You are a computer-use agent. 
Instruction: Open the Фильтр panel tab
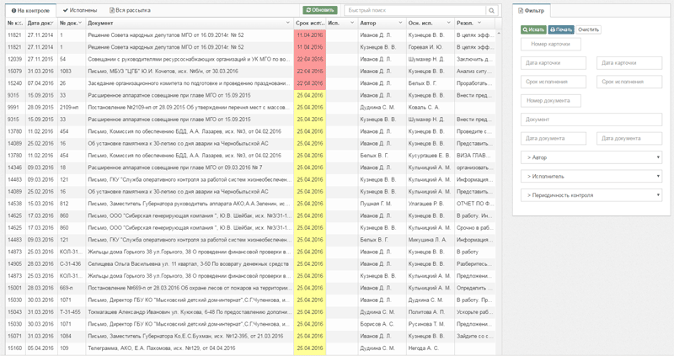pyautogui.click(x=532, y=9)
